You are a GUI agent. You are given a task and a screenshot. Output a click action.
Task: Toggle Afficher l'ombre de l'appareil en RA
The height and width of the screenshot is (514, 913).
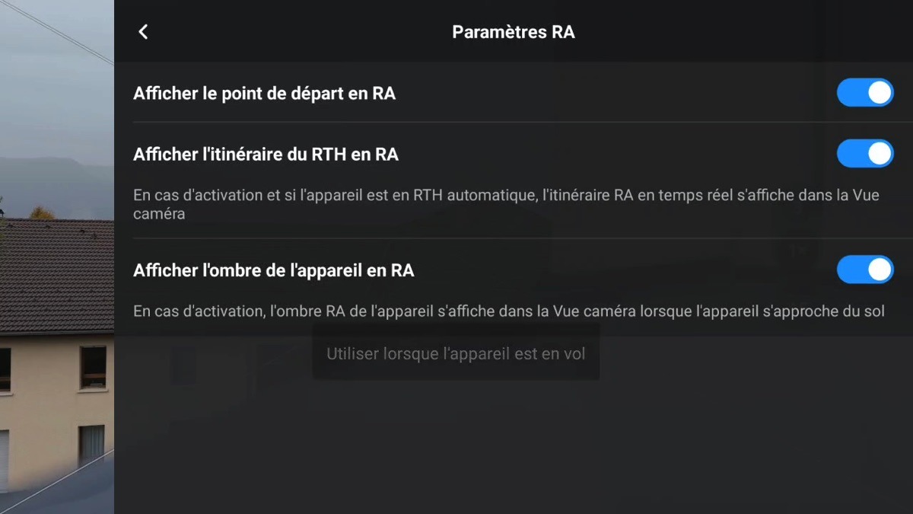click(x=865, y=270)
